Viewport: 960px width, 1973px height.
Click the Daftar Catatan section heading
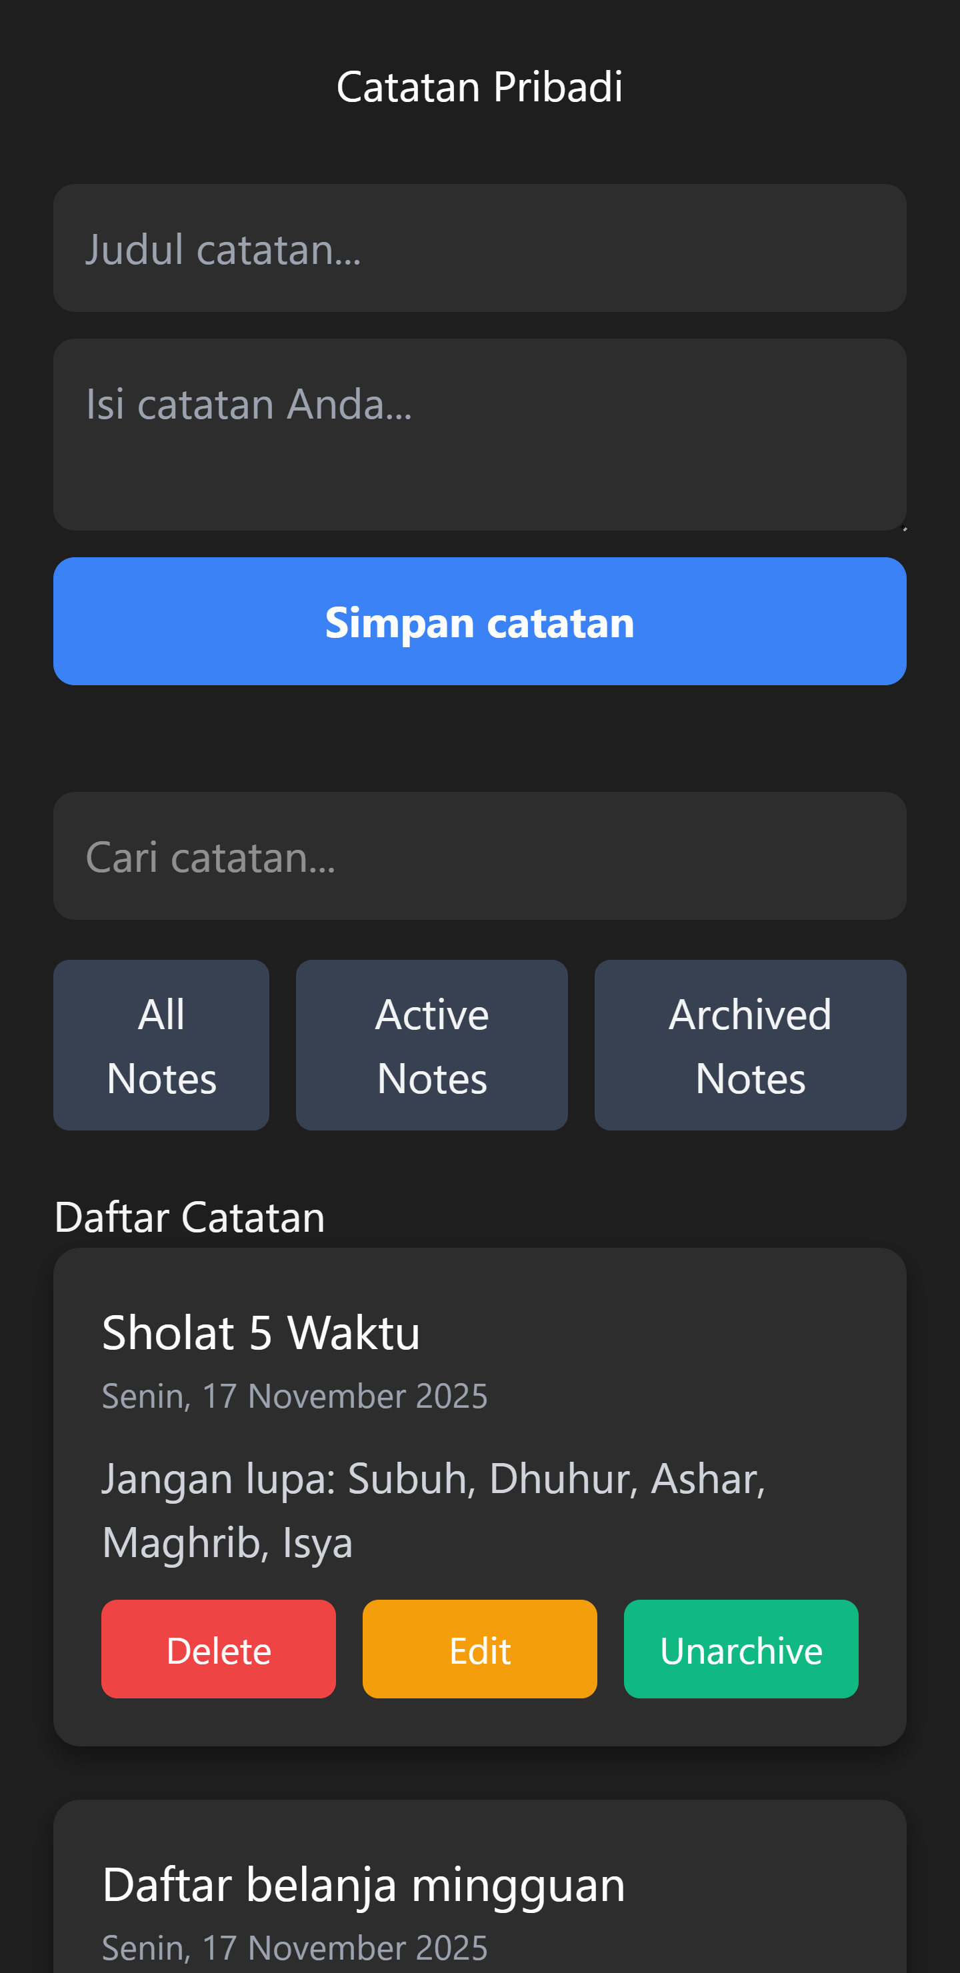click(x=189, y=1217)
